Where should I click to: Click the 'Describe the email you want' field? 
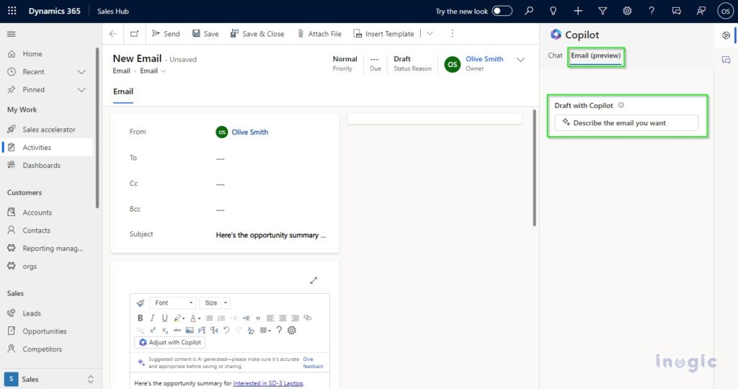coord(626,123)
